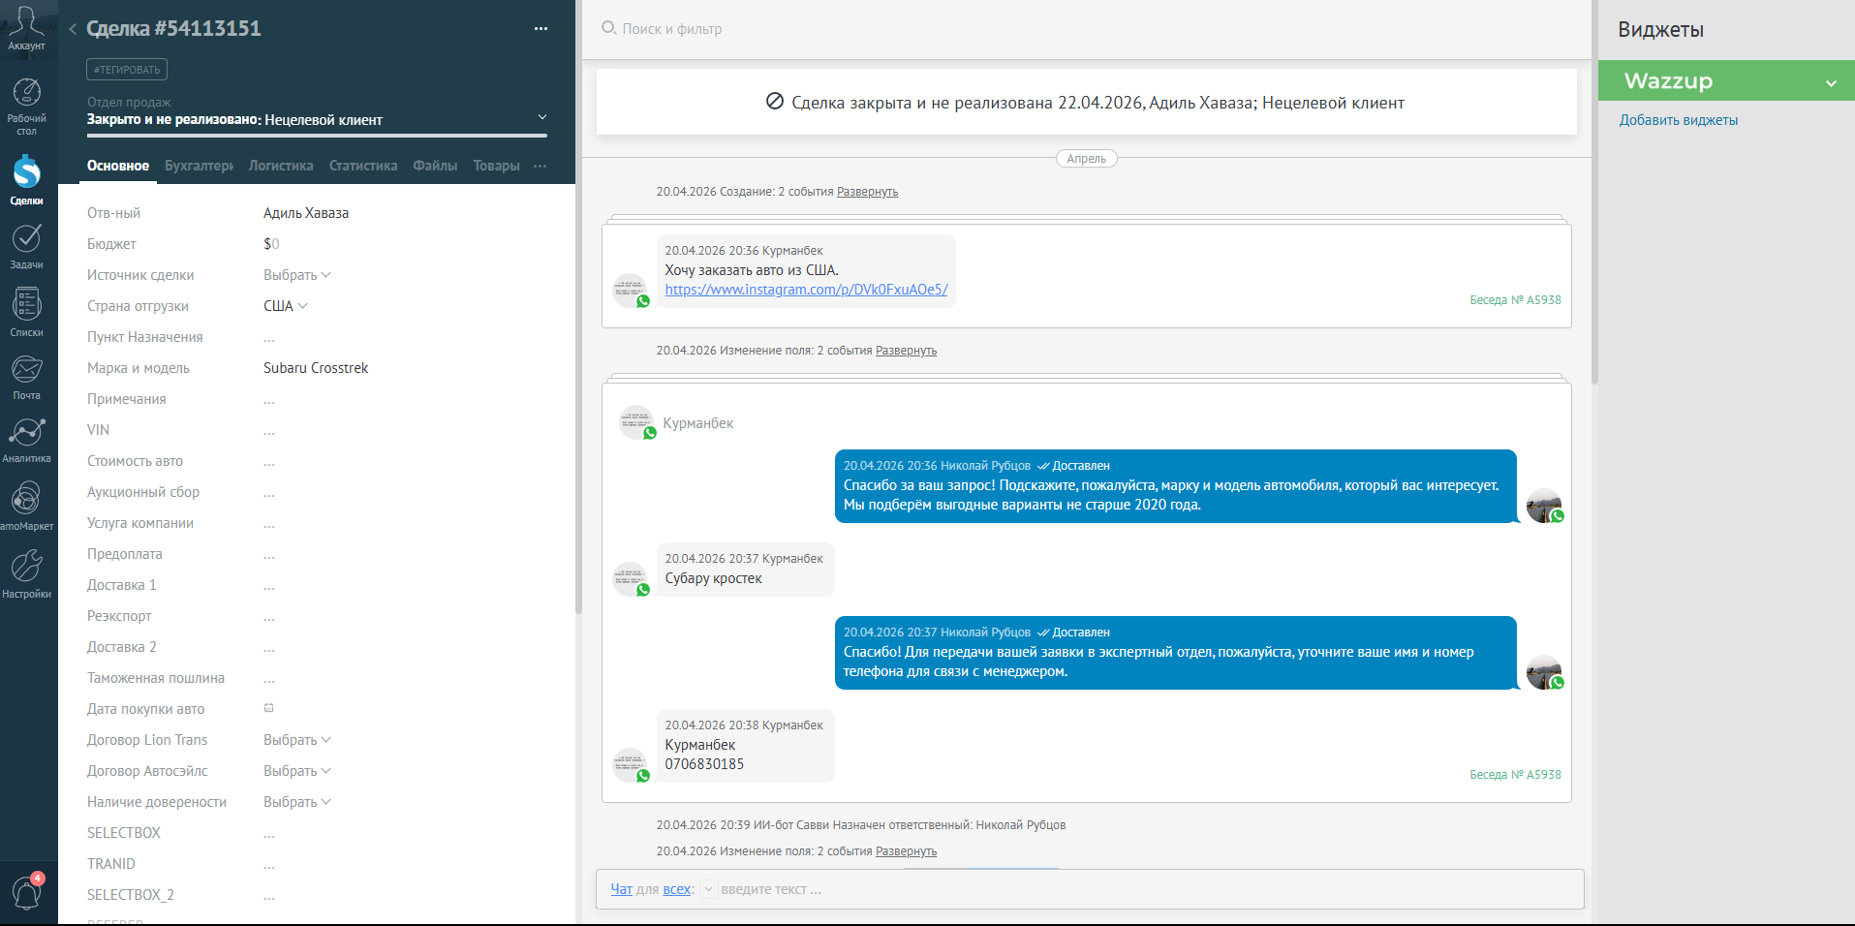Expand first Изменение поля events link

pos(906,351)
